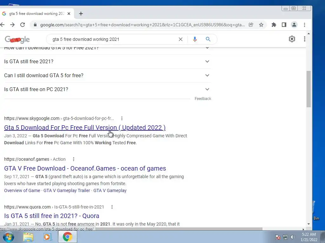Bookmark this page with the star icon

(x=261, y=25)
